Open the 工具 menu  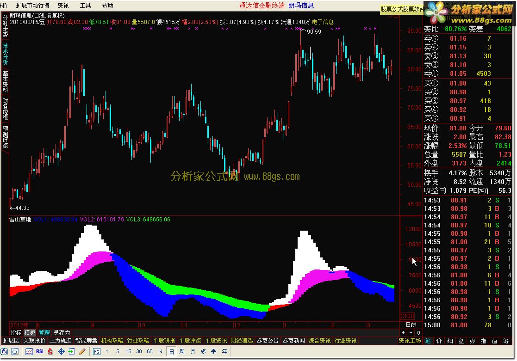click(86, 5)
